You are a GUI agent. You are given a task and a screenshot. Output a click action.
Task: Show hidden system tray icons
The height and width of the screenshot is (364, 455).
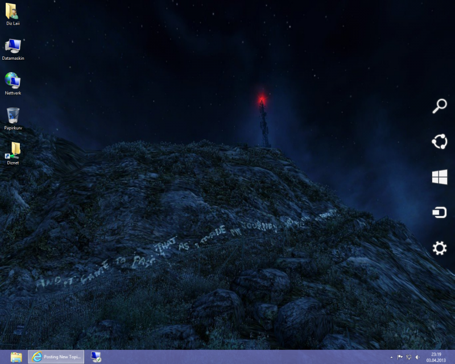pos(391,357)
